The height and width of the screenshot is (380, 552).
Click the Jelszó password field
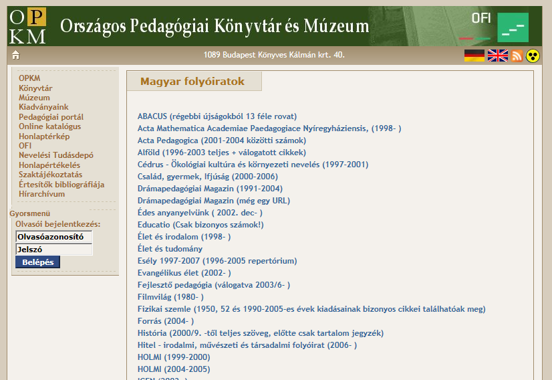(x=54, y=250)
